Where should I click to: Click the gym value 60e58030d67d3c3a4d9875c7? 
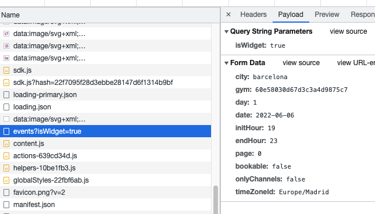301,90
